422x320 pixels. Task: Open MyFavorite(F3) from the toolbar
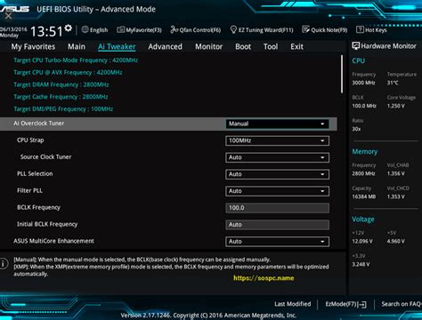tap(139, 30)
